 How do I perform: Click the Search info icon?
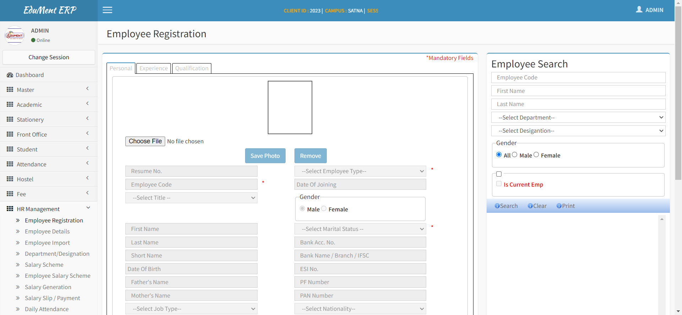[497, 206]
